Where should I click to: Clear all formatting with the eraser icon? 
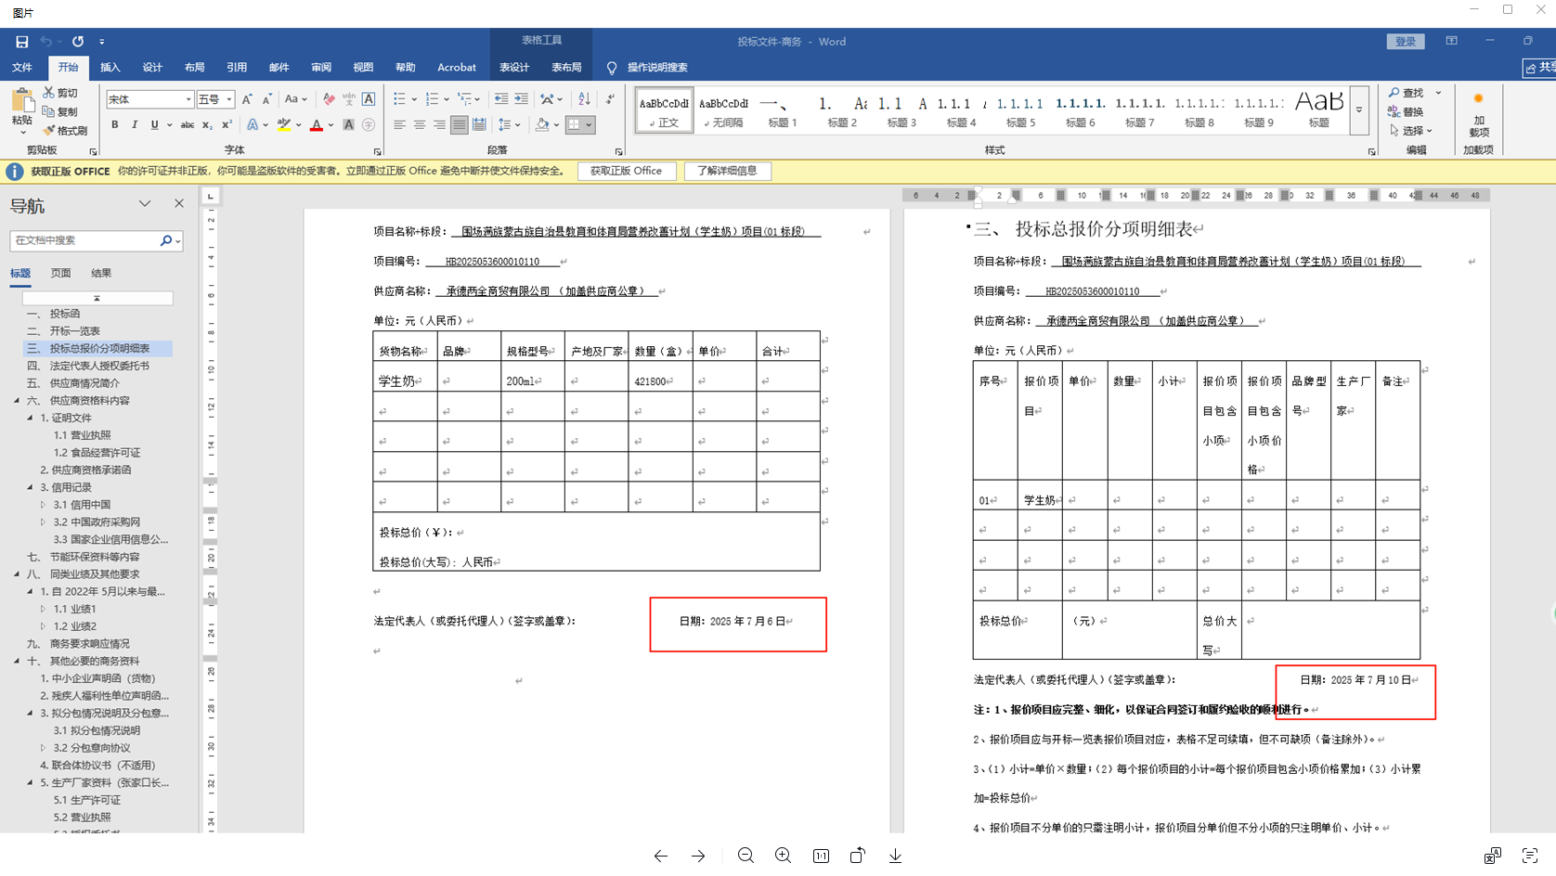click(329, 99)
